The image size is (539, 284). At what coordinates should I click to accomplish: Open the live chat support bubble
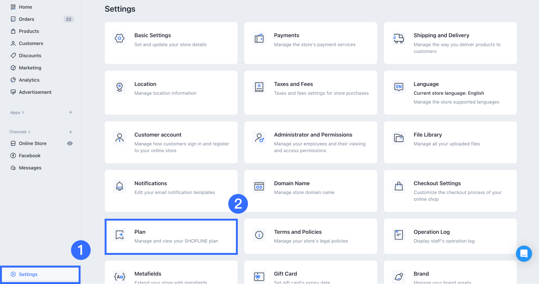pyautogui.click(x=524, y=254)
